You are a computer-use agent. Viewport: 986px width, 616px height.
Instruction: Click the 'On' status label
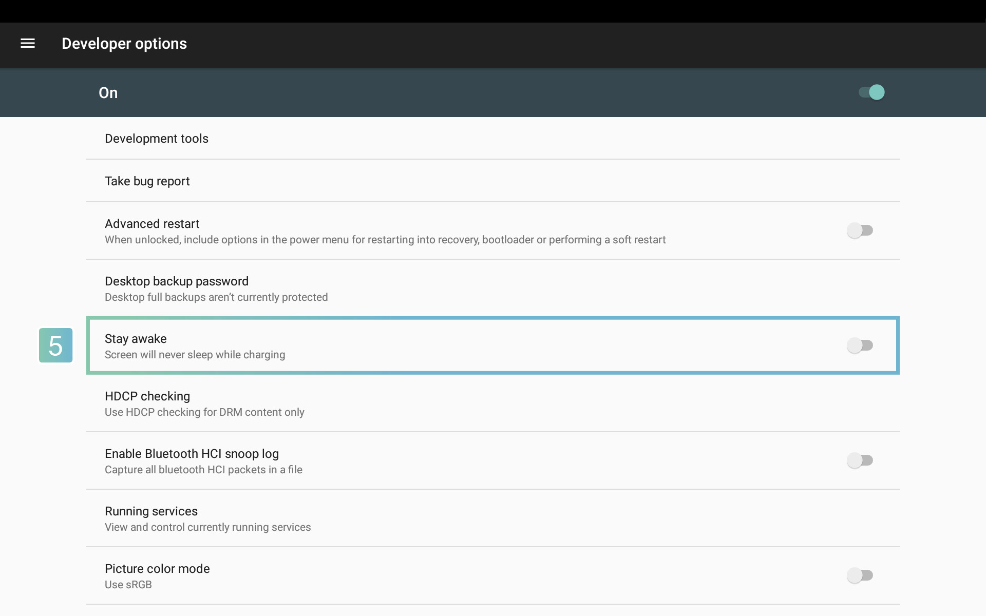(108, 93)
